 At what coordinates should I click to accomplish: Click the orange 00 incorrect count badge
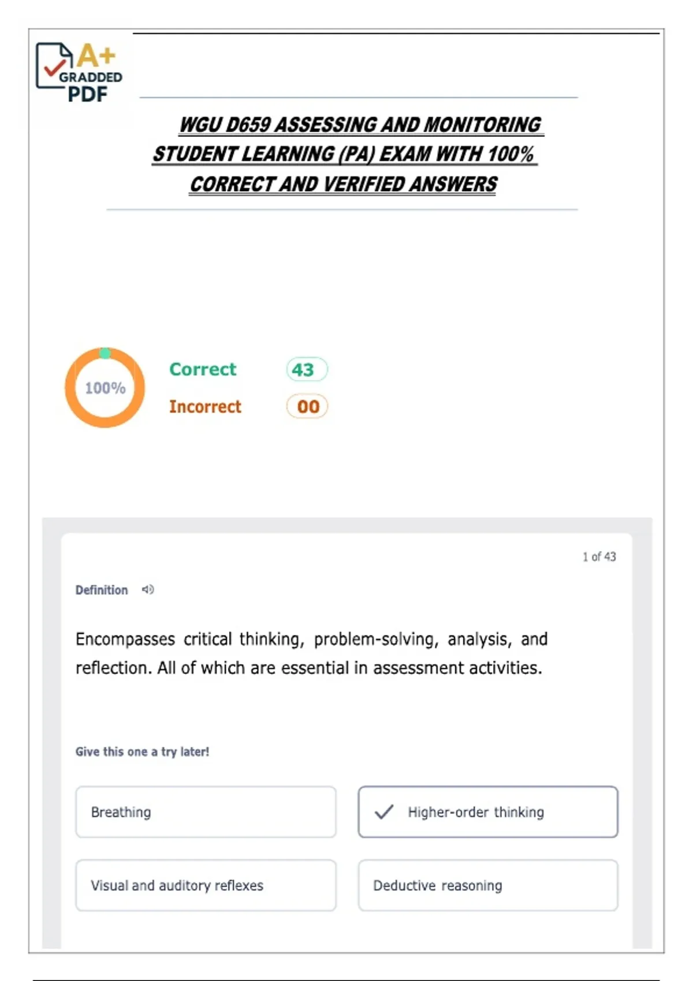(x=307, y=406)
